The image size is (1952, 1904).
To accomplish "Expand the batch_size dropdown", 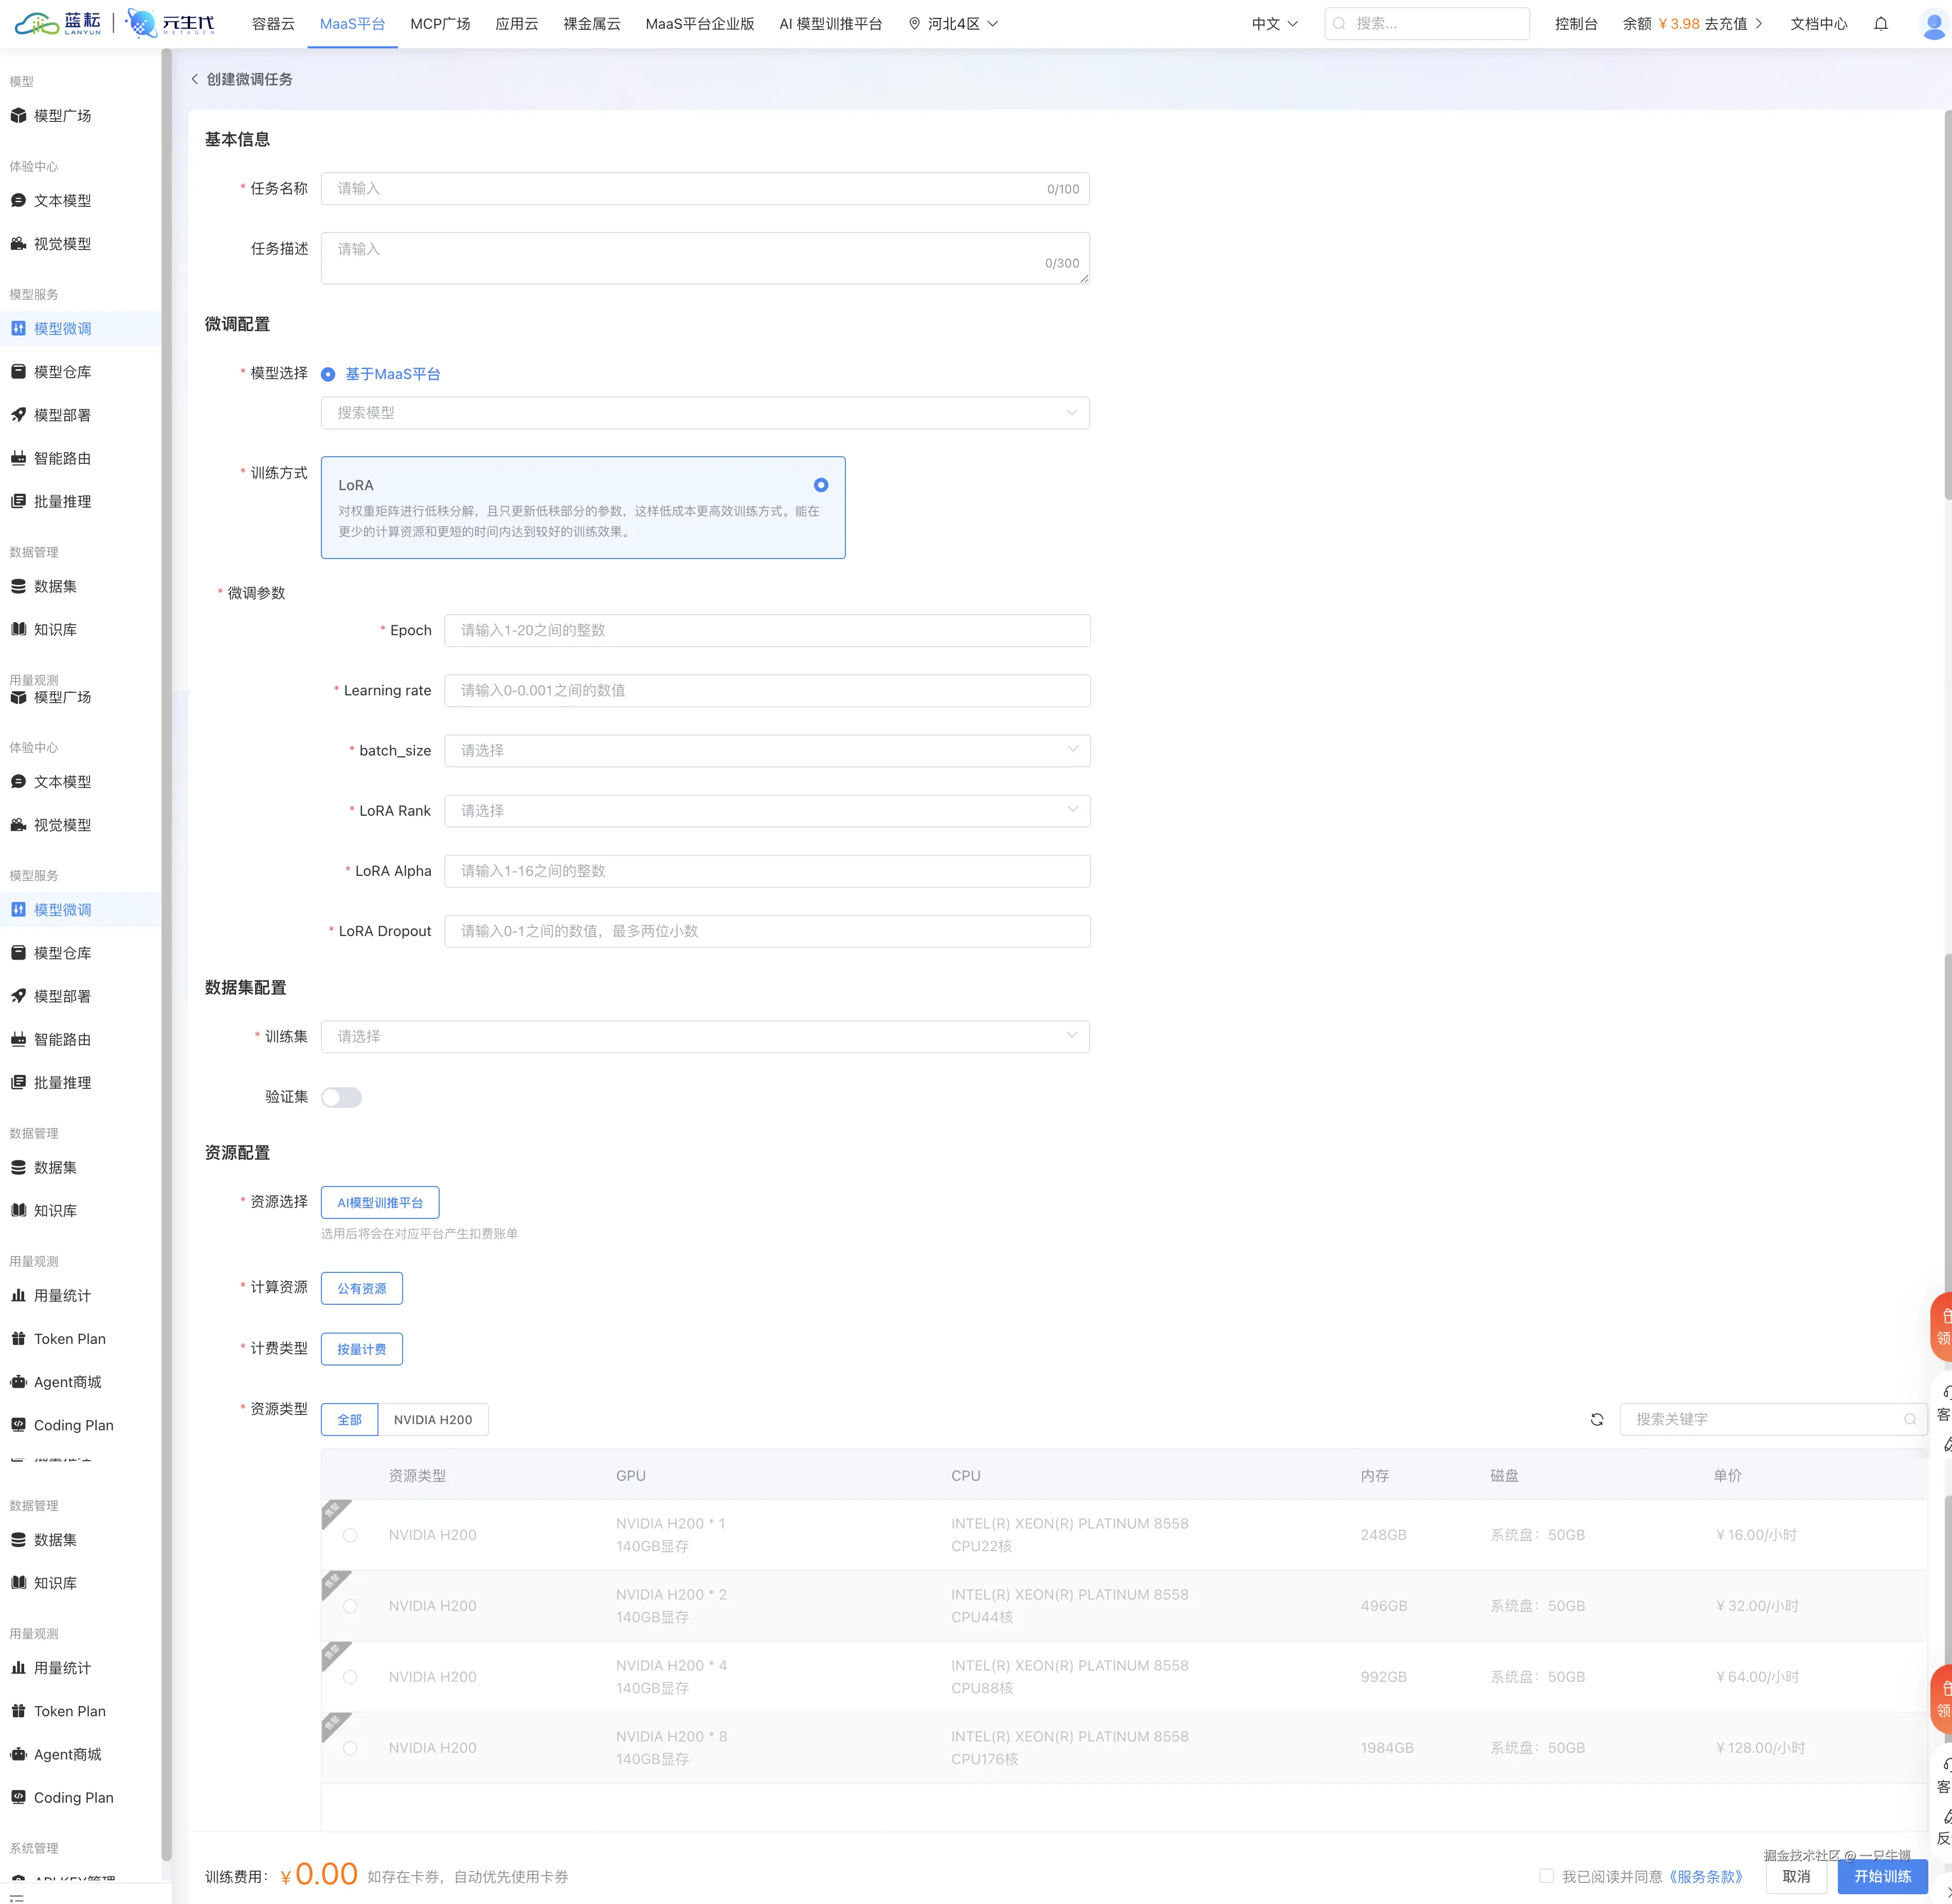I will click(x=767, y=751).
